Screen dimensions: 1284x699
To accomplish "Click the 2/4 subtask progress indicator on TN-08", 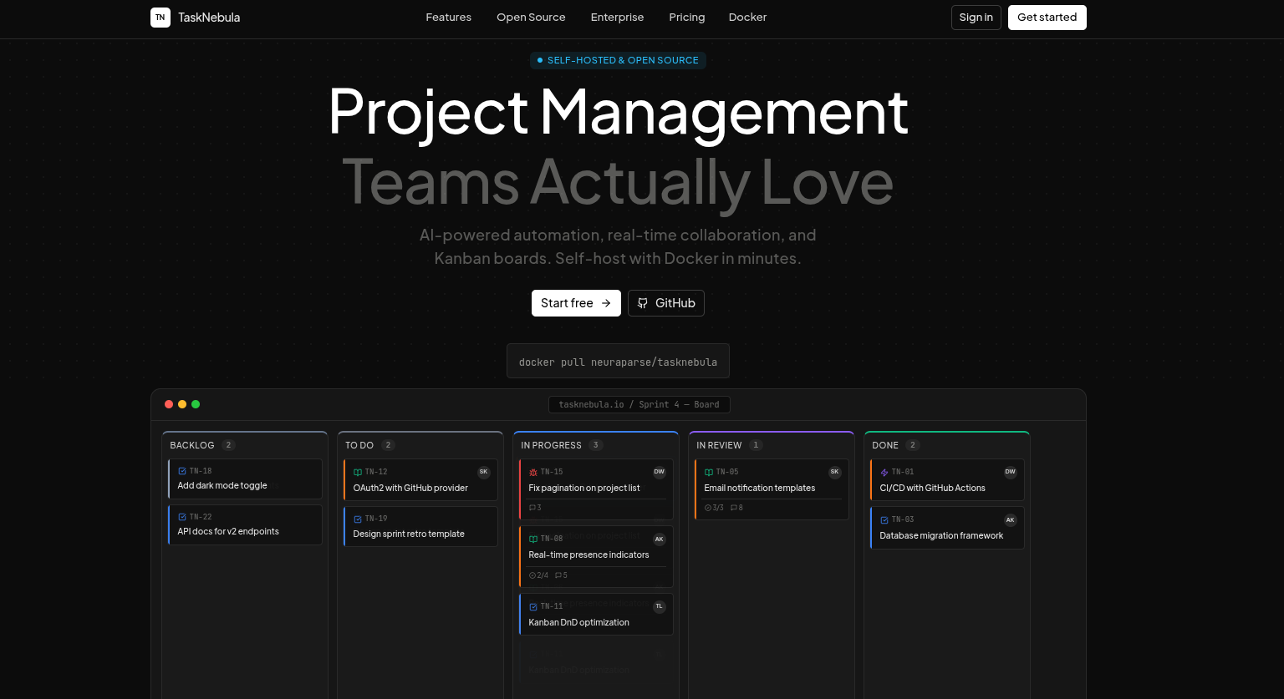I will click(538, 575).
